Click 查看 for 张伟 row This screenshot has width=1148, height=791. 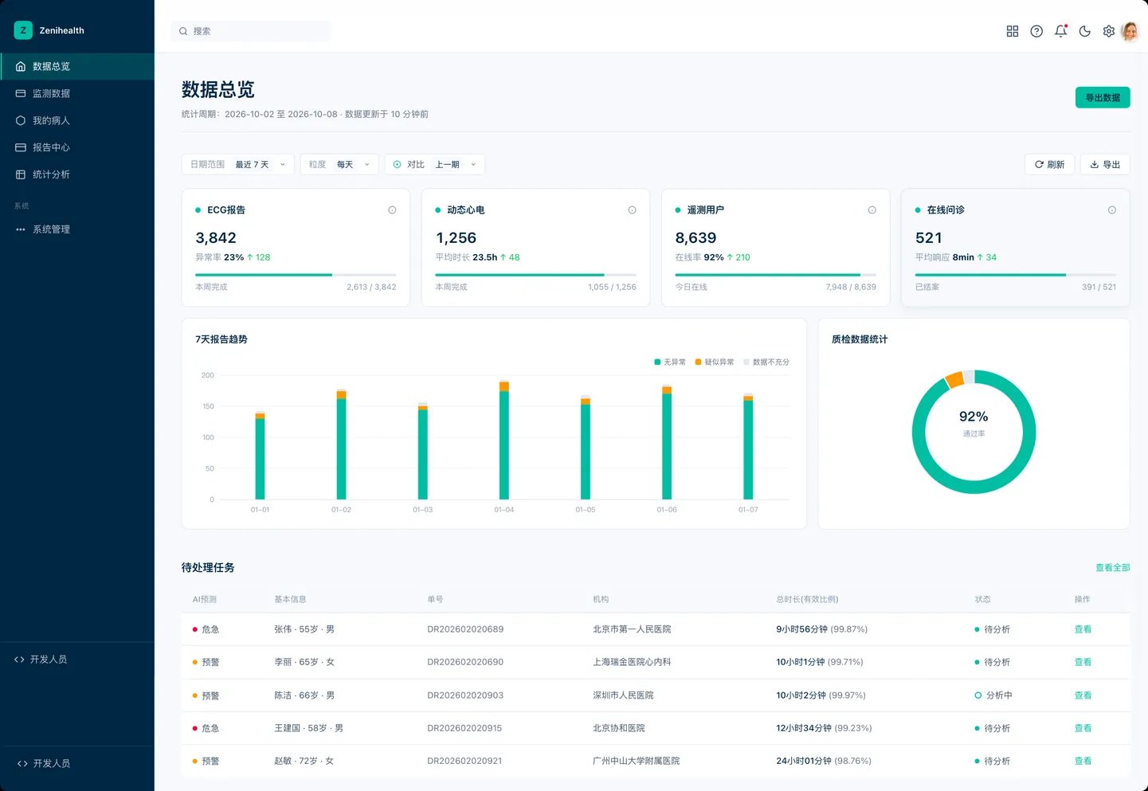pos(1083,629)
